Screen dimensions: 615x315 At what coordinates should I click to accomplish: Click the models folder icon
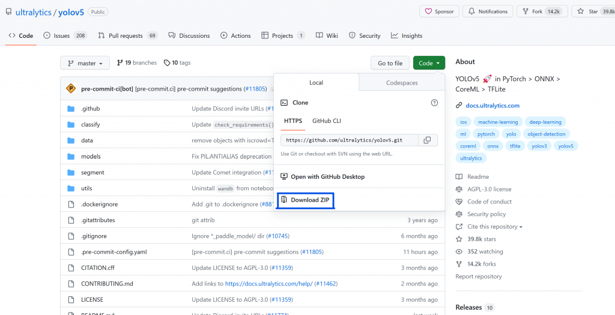coord(71,157)
